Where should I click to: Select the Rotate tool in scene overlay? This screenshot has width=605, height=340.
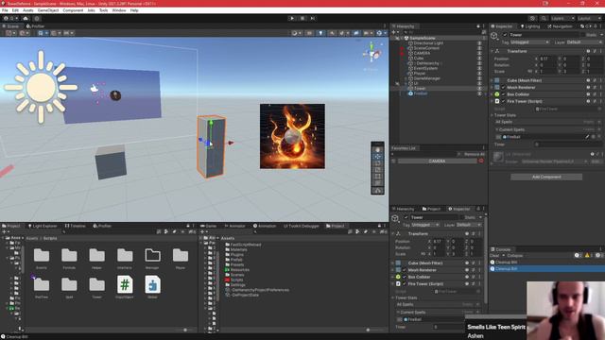tap(377, 163)
